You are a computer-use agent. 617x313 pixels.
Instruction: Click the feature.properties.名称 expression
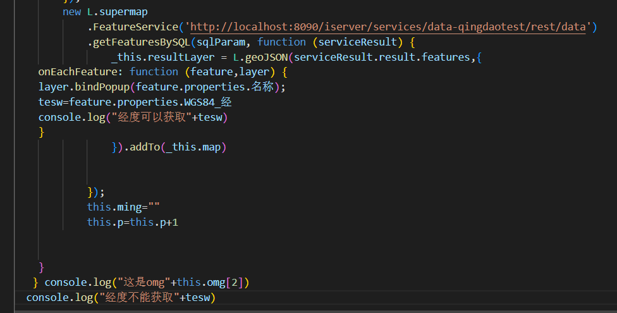205,87
